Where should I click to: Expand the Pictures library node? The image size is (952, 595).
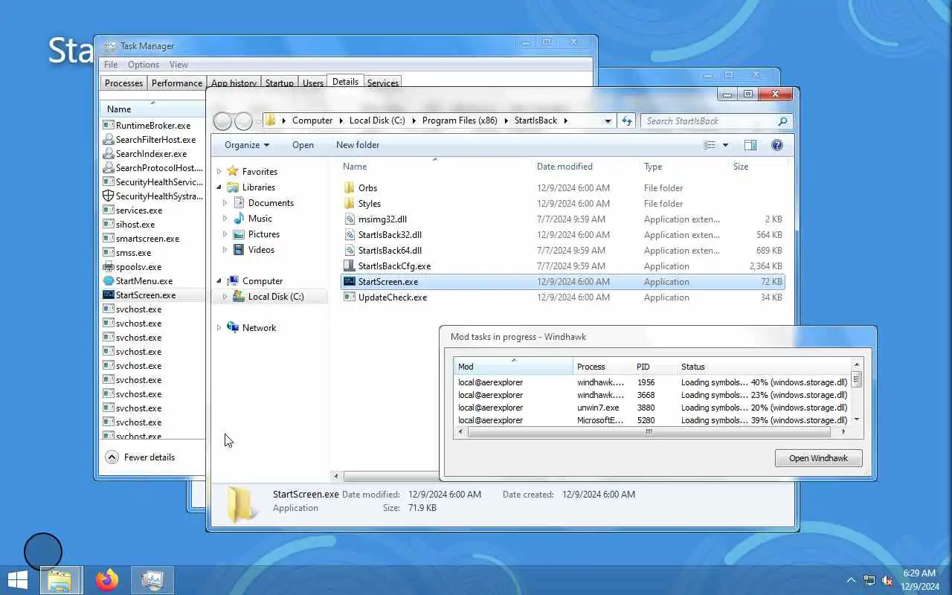coord(225,234)
